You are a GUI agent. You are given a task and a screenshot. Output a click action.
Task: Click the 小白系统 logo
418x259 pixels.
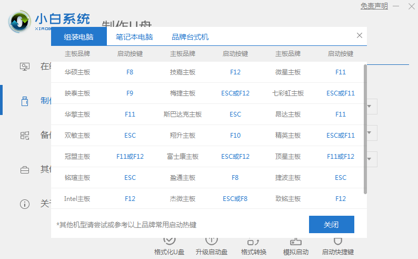50,21
